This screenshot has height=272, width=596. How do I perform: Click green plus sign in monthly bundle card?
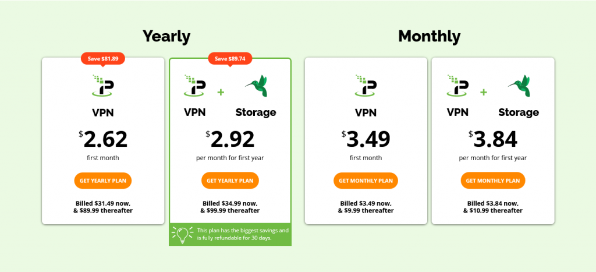pos(484,92)
